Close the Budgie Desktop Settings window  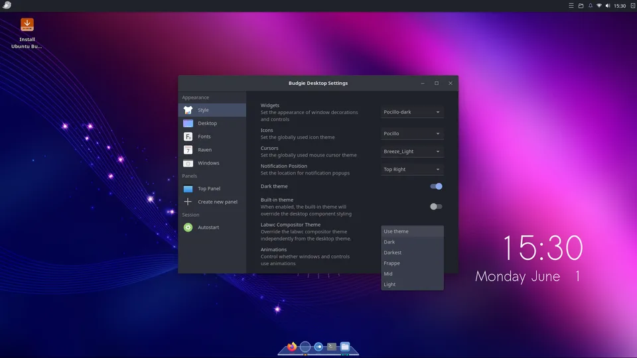pyautogui.click(x=450, y=84)
